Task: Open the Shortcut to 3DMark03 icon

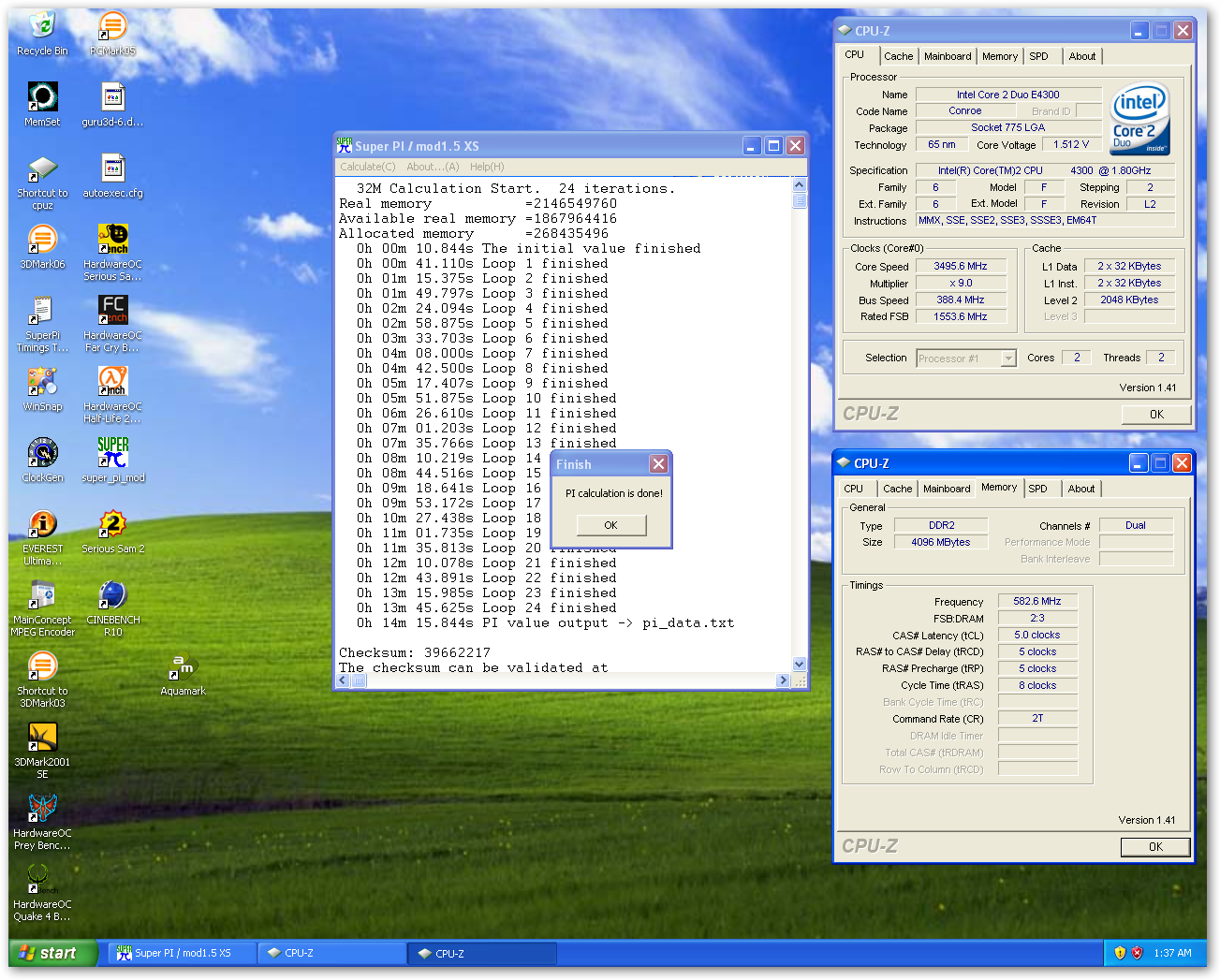Action: click(42, 680)
